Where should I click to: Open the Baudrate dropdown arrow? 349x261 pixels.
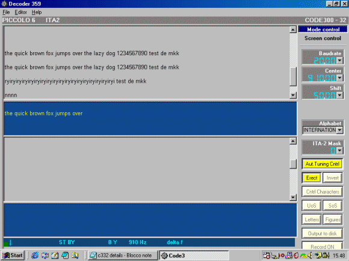click(x=339, y=61)
